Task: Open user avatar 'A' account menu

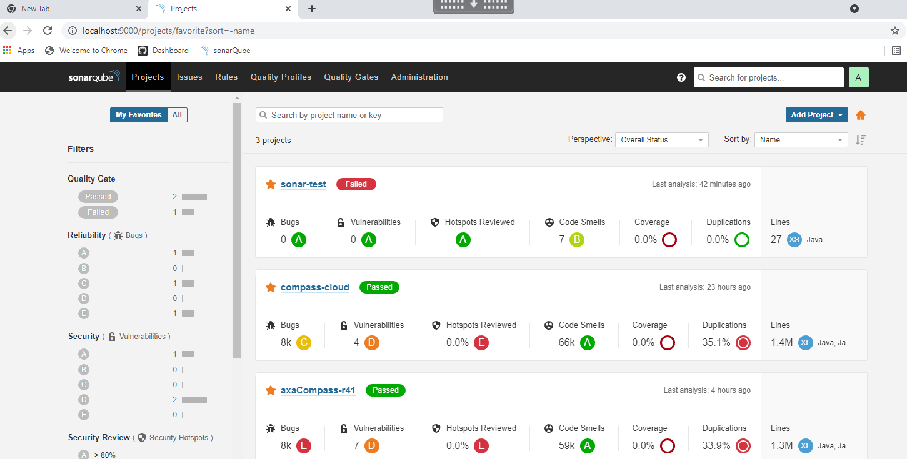Action: click(x=858, y=77)
